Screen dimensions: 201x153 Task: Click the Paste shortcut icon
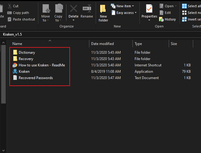click(x=9, y=19)
